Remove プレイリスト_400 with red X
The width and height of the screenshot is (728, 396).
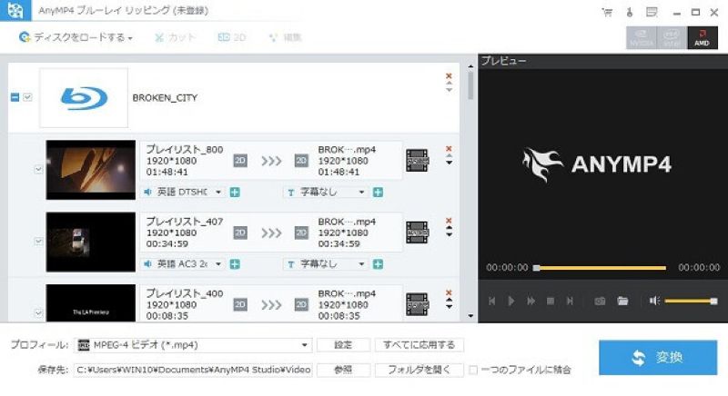coord(449,292)
